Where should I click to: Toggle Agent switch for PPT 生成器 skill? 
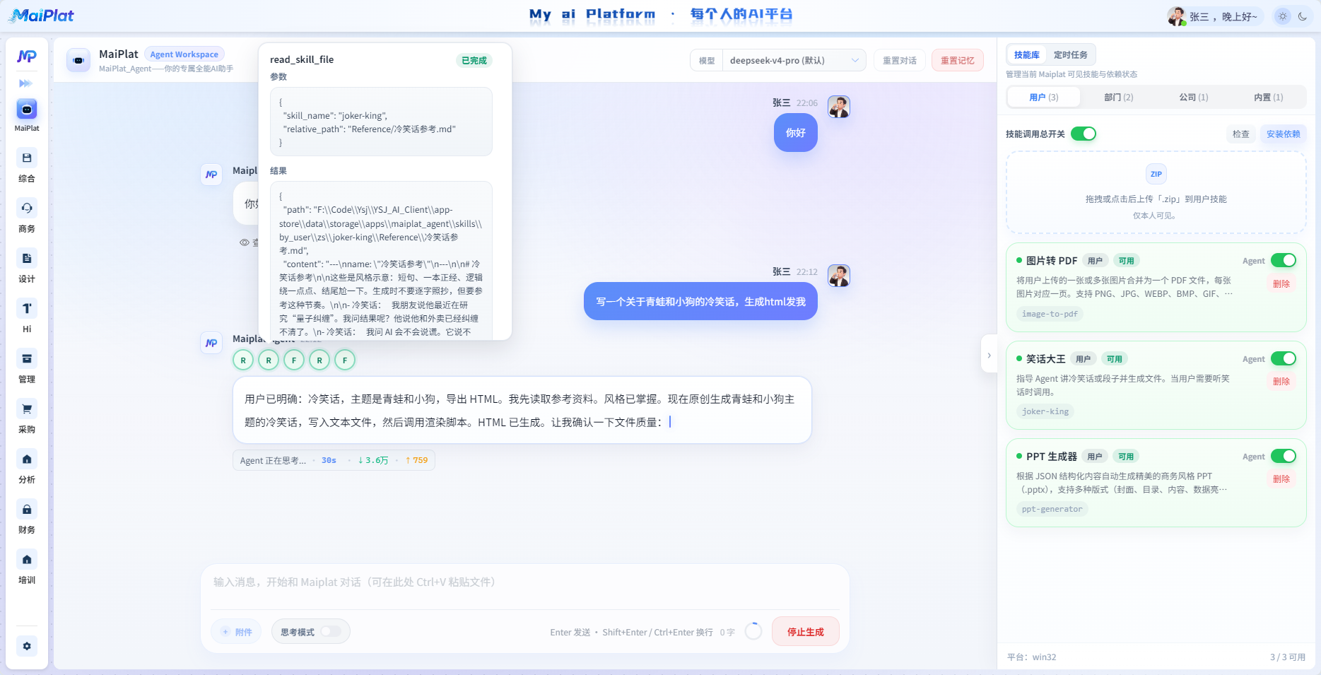coord(1284,456)
